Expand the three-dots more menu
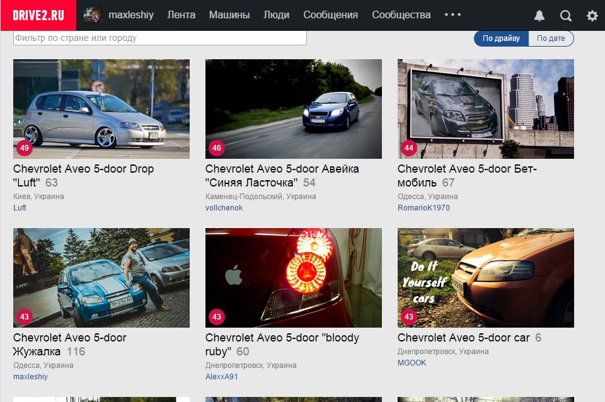The image size is (605, 402). [452, 14]
